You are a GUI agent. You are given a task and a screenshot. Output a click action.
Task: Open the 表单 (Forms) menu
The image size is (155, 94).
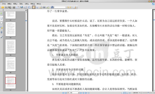tap(33, 4)
